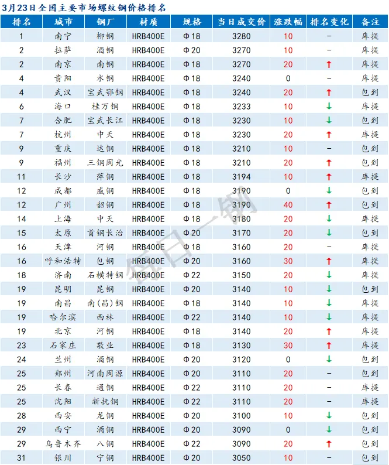
Task: Click the green down arrow in the 济南 row
Action: pyautogui.click(x=329, y=275)
